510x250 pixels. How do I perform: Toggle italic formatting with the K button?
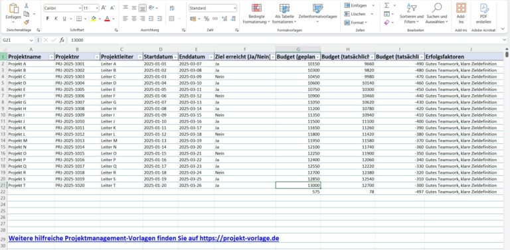tap(56, 19)
